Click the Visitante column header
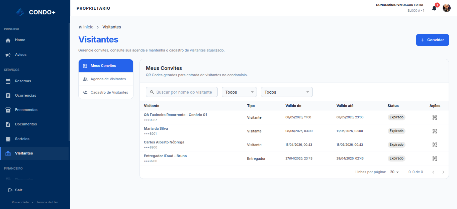 [x=152, y=106]
